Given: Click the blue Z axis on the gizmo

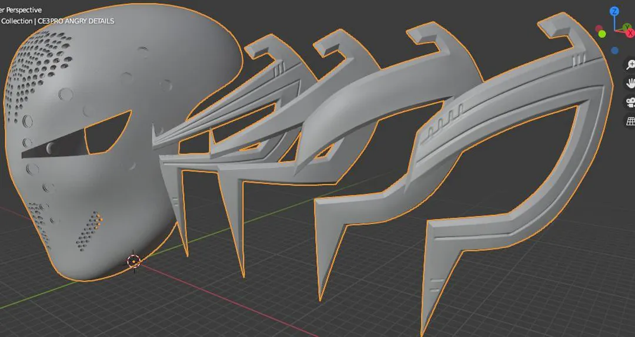Looking at the screenshot, I should click(x=614, y=11).
